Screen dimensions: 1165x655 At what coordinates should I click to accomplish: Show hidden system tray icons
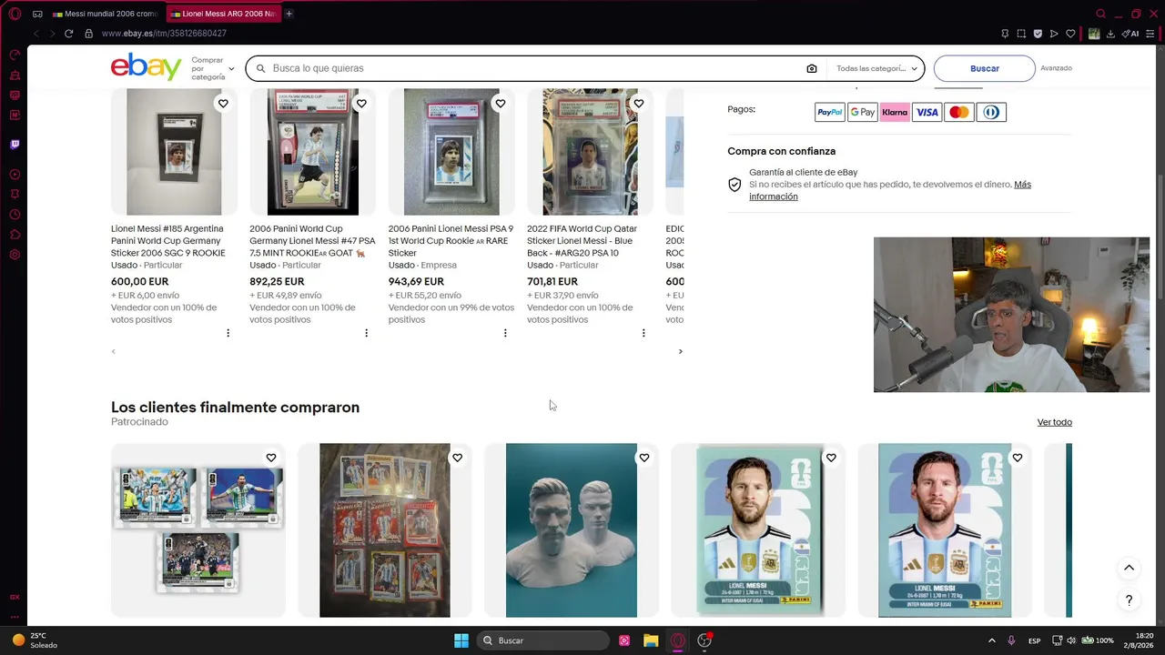point(992,640)
